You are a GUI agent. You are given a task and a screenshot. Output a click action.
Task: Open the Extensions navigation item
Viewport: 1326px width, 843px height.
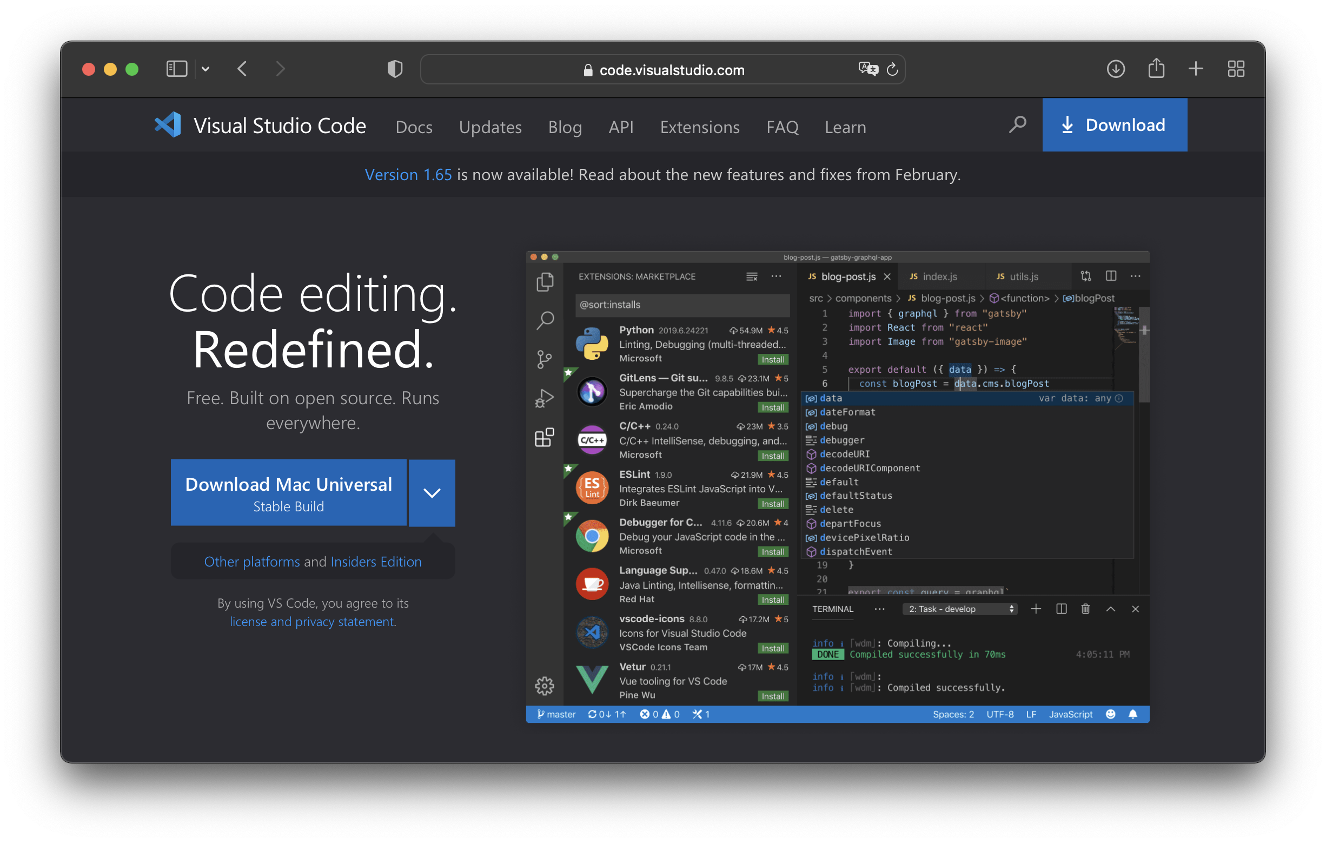click(x=699, y=127)
